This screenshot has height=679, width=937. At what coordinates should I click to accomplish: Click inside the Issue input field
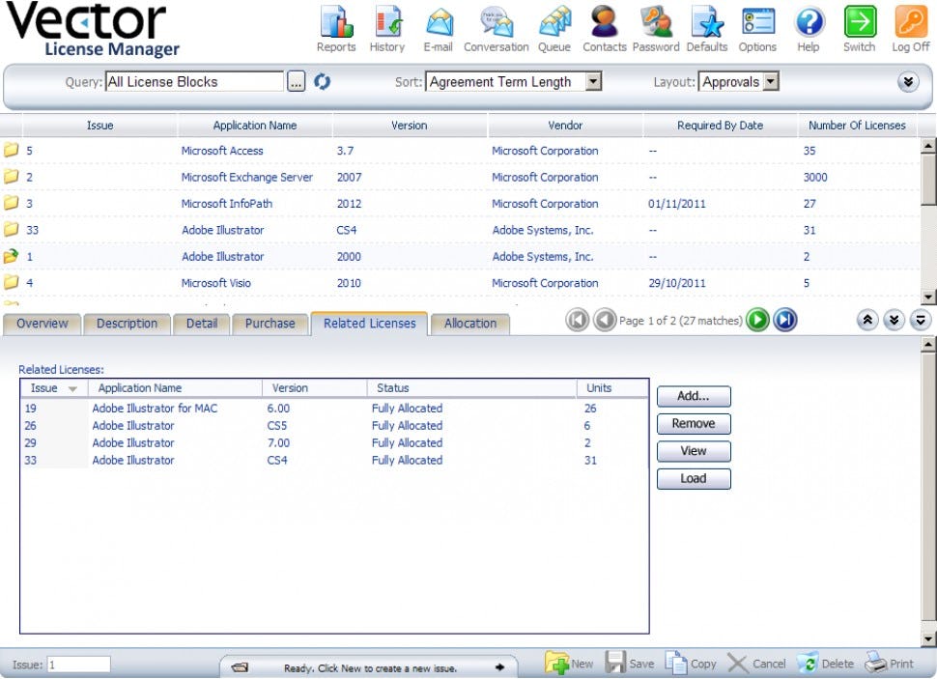77,664
